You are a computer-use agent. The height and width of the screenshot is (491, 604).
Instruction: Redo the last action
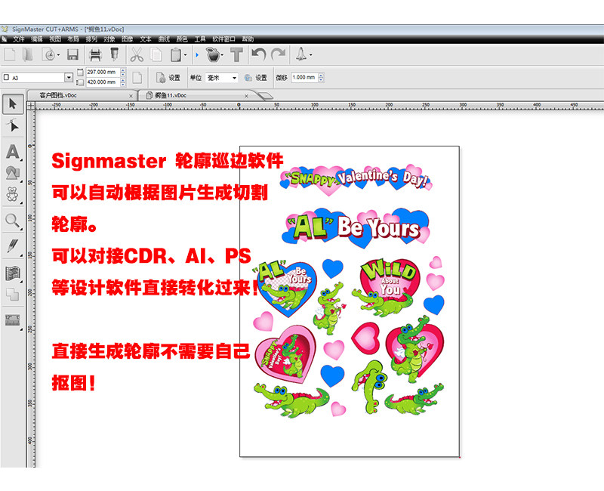[278, 54]
